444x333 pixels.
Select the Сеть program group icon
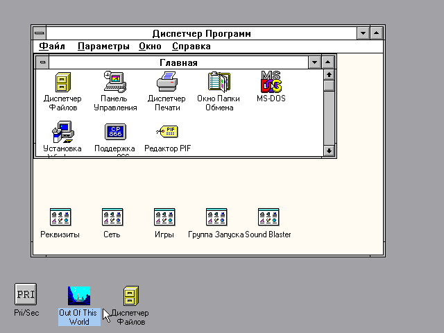(x=112, y=217)
